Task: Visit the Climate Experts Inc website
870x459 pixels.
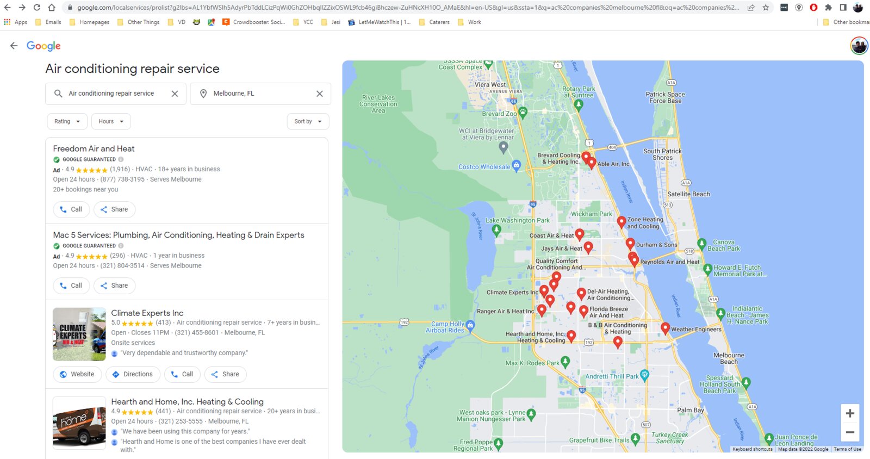Action: coord(77,374)
